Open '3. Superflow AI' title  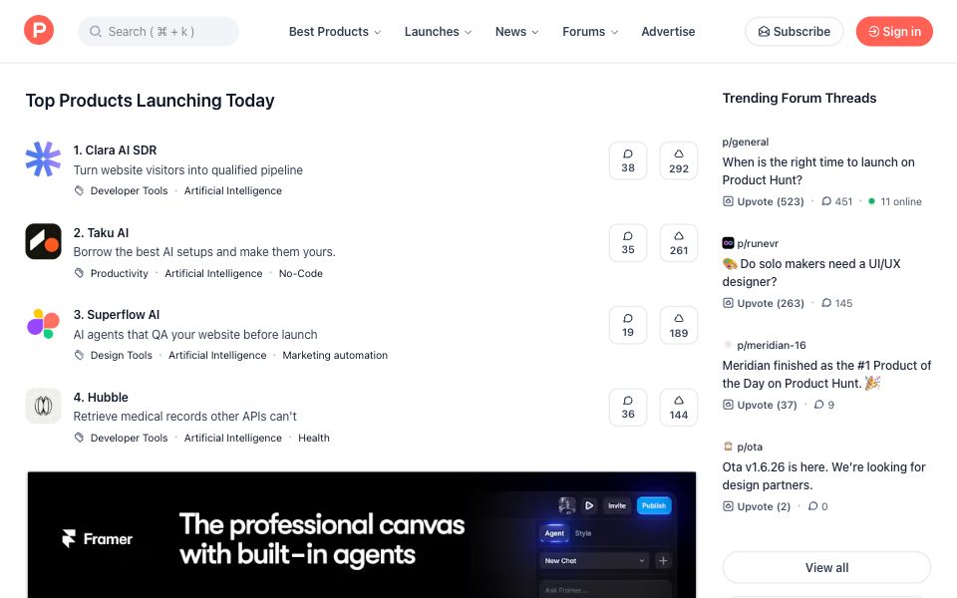116,314
